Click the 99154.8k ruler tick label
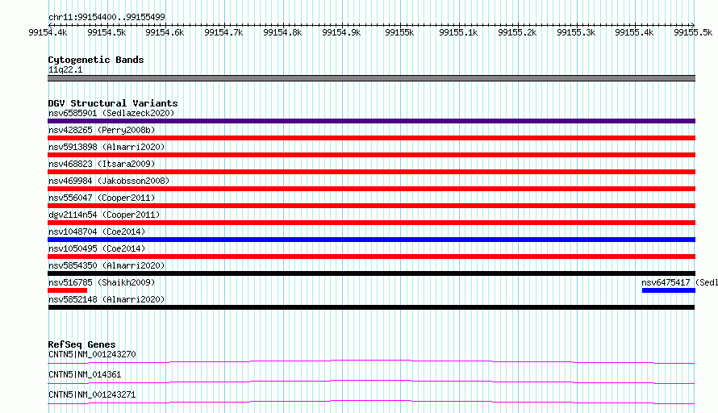 (282, 32)
